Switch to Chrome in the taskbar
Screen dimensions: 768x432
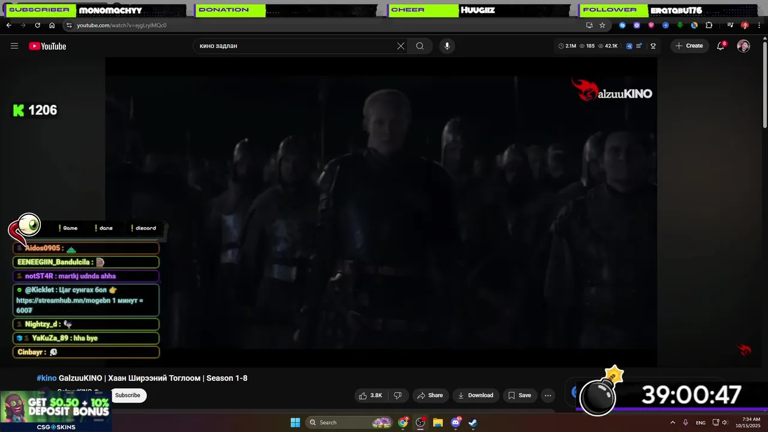coord(403,422)
